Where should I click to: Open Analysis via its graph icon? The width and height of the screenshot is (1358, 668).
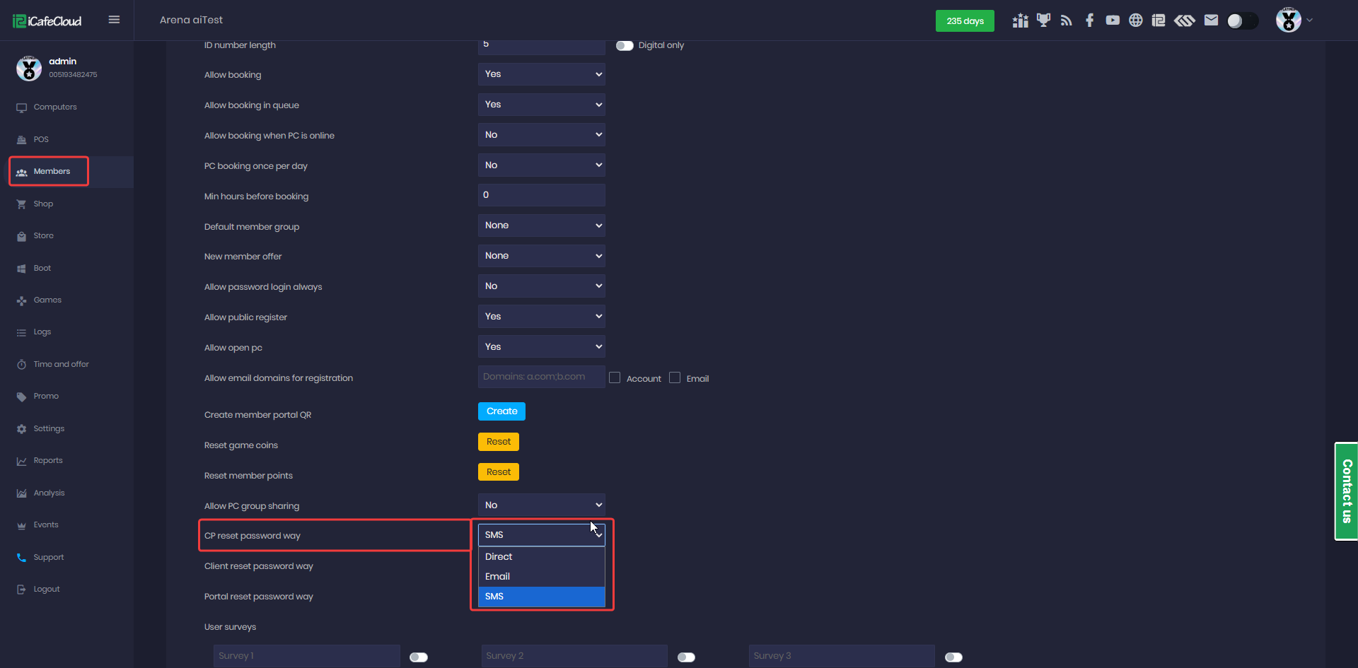[x=21, y=493]
